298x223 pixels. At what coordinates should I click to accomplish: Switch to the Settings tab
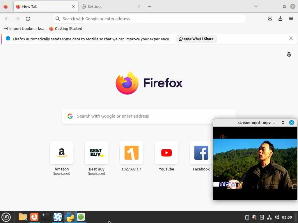click(x=111, y=6)
